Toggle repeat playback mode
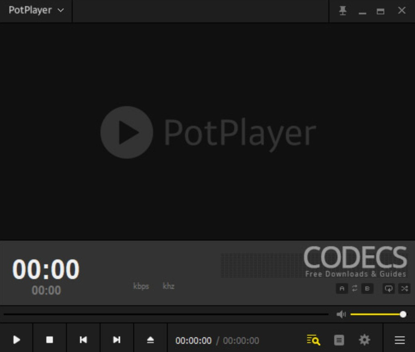The image size is (415, 352). (388, 288)
